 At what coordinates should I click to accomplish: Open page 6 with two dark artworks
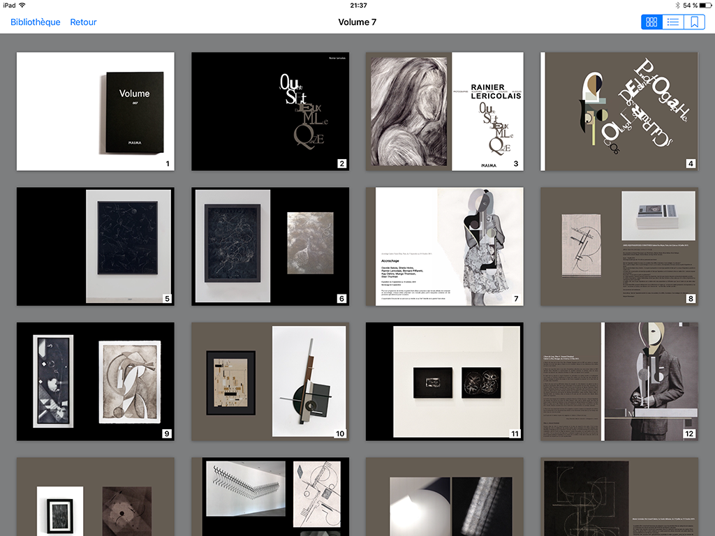(270, 246)
